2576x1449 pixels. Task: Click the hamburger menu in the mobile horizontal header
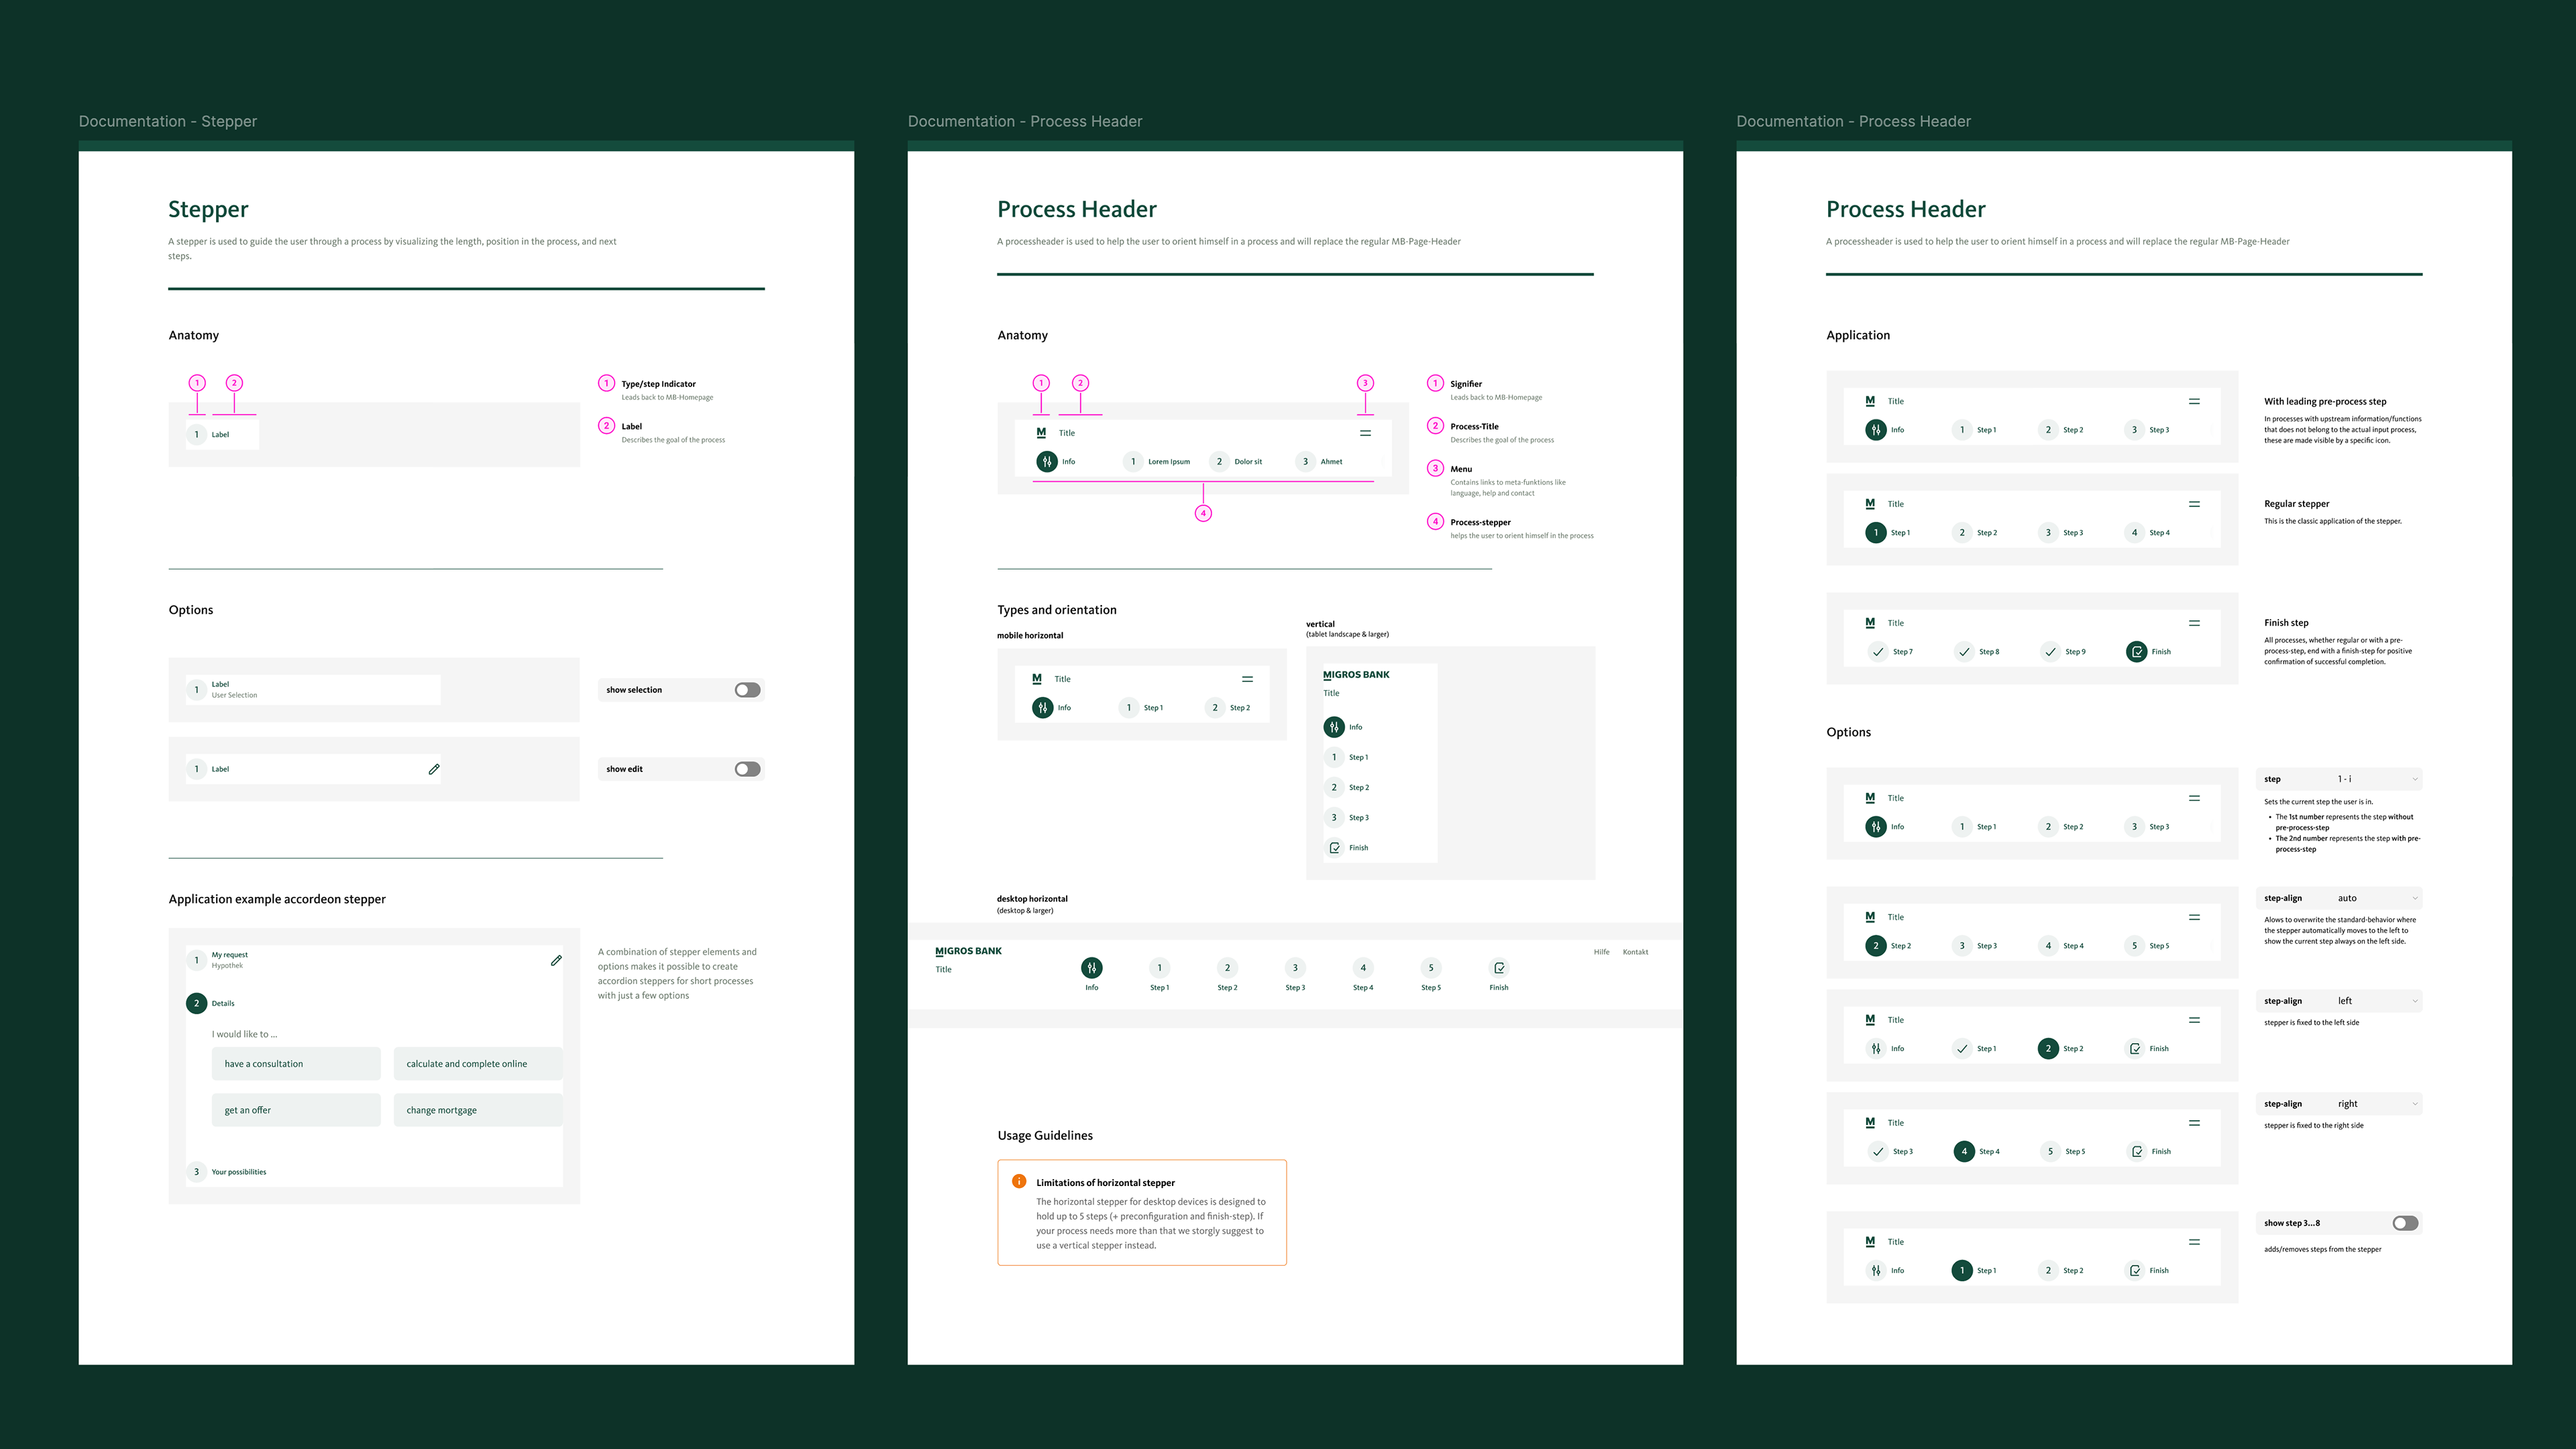point(1247,679)
